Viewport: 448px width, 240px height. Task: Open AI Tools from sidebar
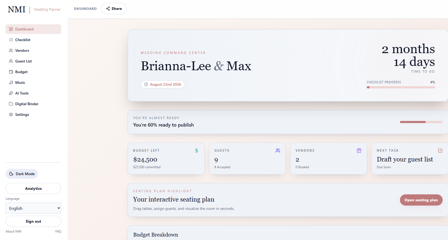[33, 93]
